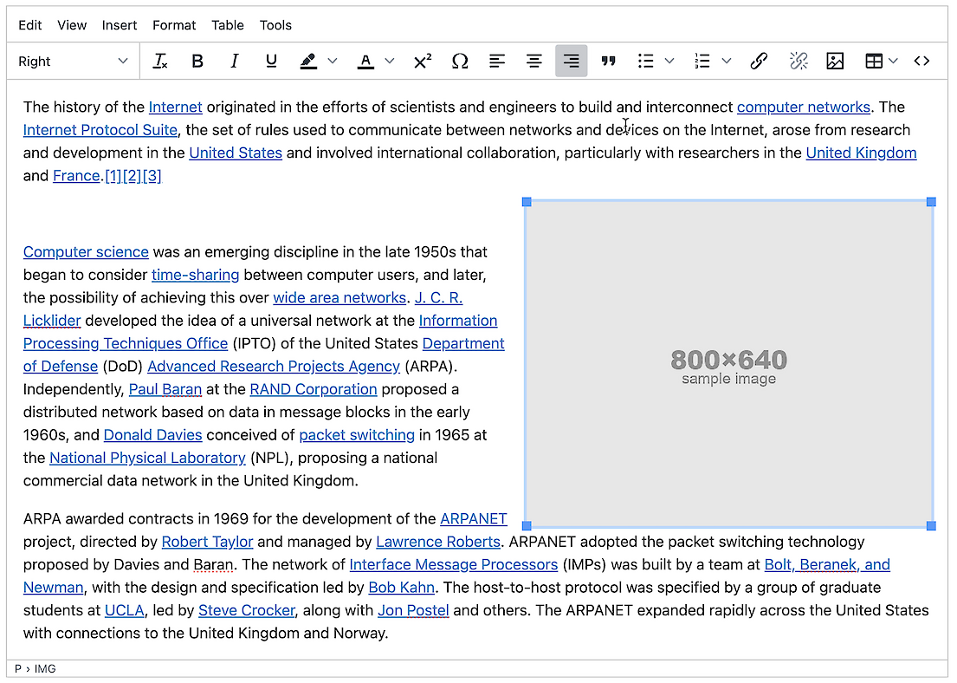Follow the Internet Protocol Suite link
This screenshot has width=957, height=683.
pyautogui.click(x=100, y=130)
